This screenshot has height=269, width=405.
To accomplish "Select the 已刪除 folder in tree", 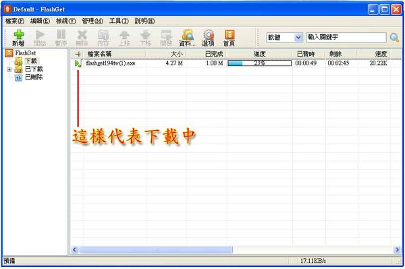I will 34,77.
